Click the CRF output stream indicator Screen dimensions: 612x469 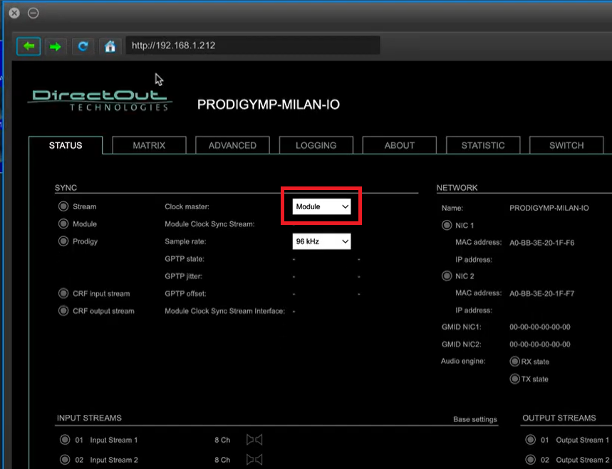(x=63, y=311)
